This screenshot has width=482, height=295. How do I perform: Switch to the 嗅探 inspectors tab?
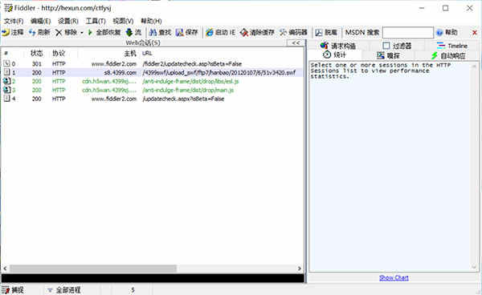click(x=388, y=55)
